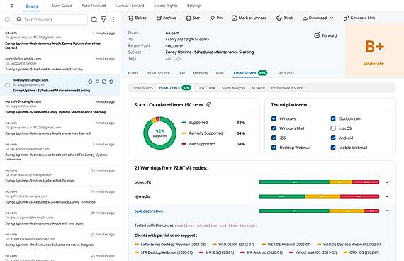Click the Search mailbox input field
This screenshot has height=261, width=404.
coord(50,19)
